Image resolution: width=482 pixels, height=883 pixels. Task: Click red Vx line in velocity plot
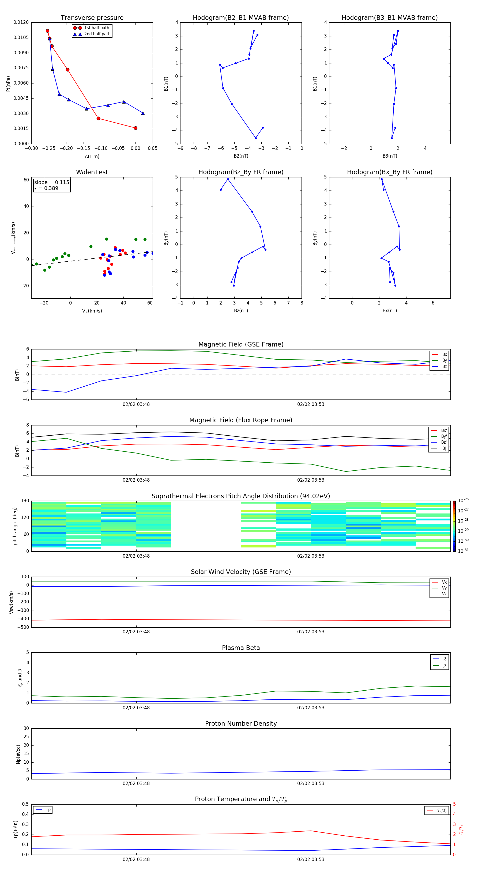(x=241, y=620)
